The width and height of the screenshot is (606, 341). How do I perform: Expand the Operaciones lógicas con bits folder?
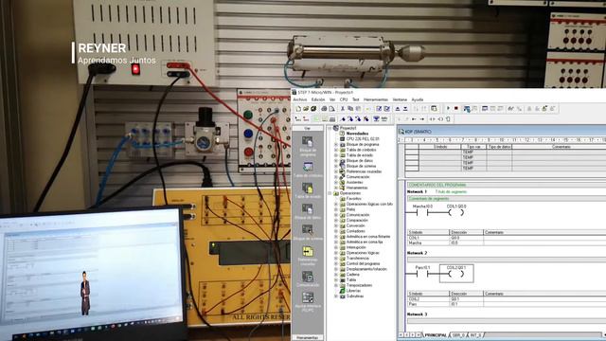(x=336, y=204)
